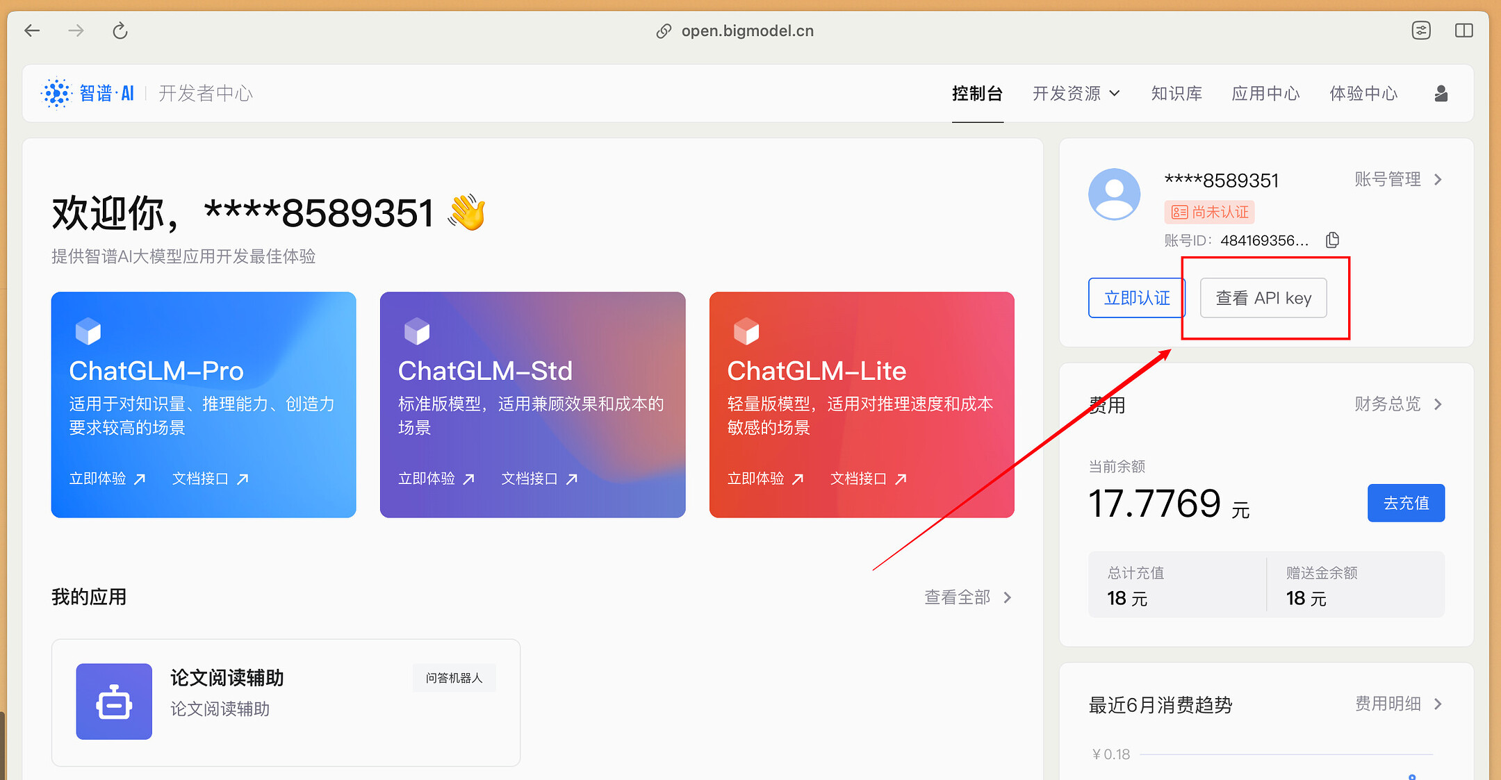This screenshot has width=1501, height=780.
Task: Click the 查看 API key button
Action: [x=1263, y=297]
